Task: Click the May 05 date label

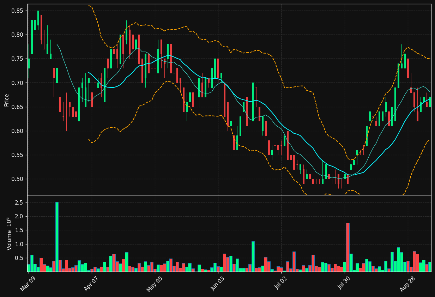Action: (x=154, y=284)
